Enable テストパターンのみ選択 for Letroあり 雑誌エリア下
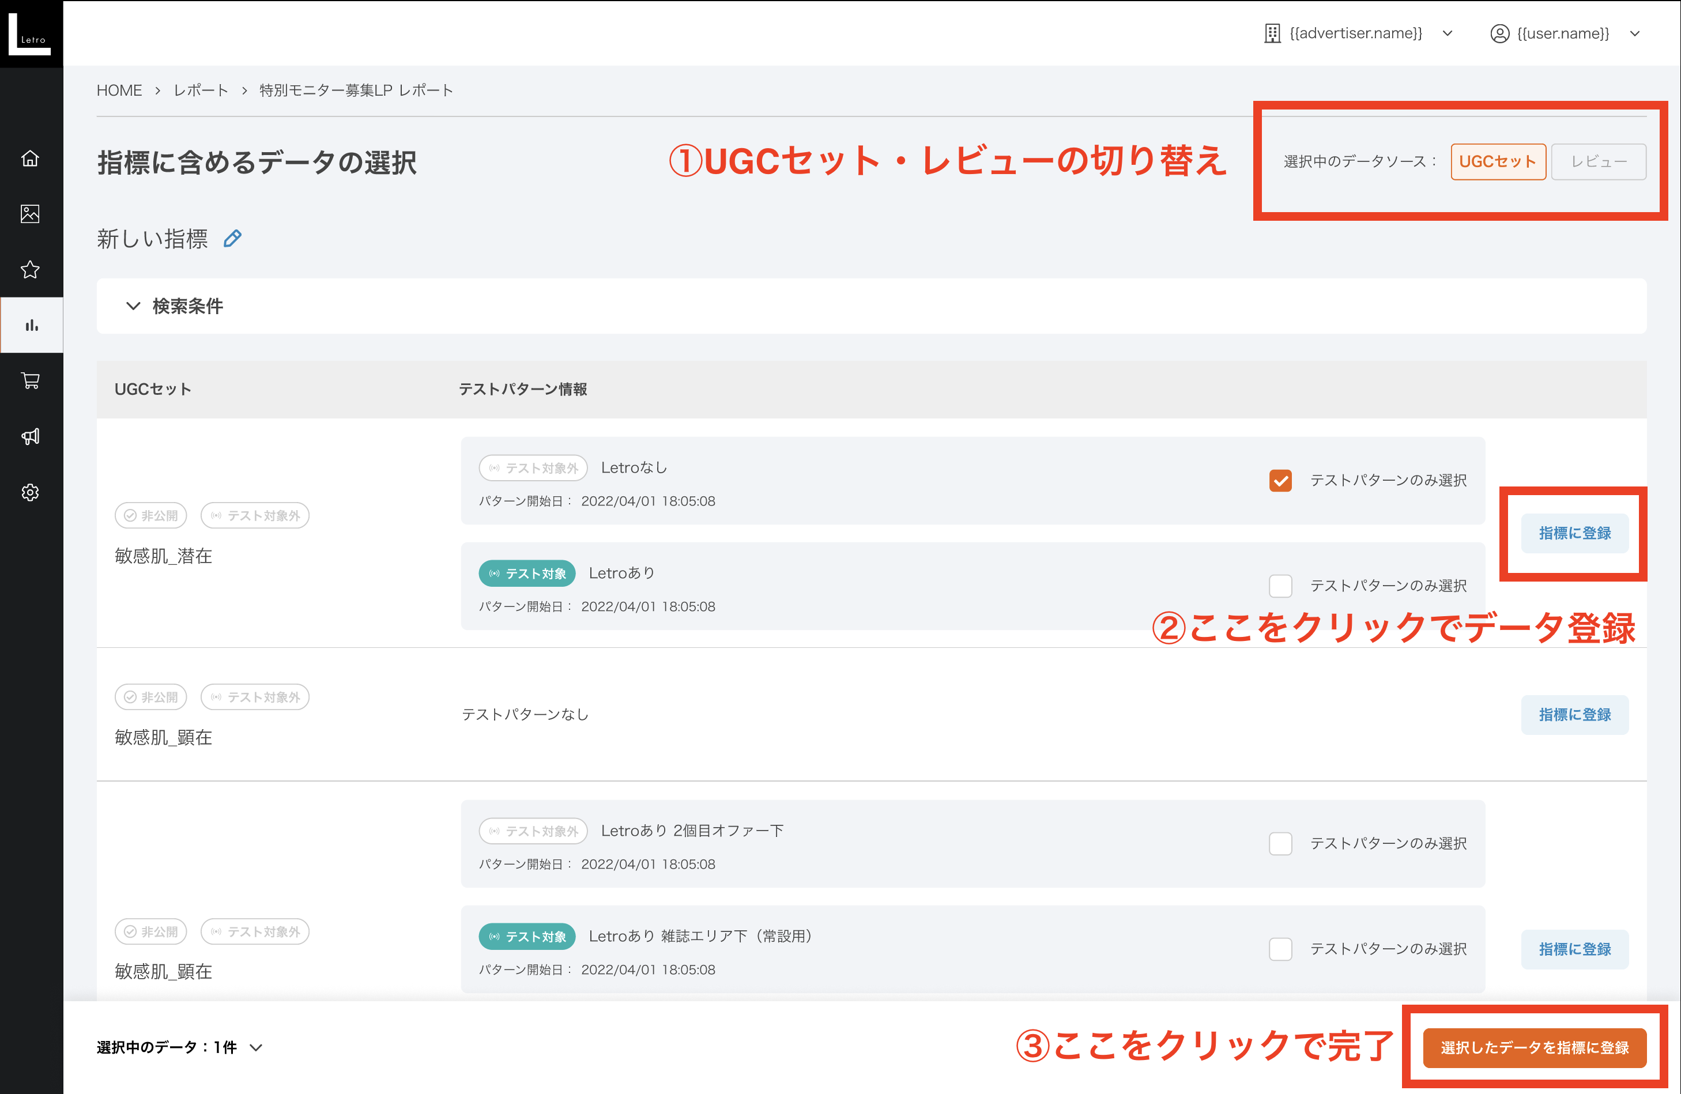 point(1280,949)
